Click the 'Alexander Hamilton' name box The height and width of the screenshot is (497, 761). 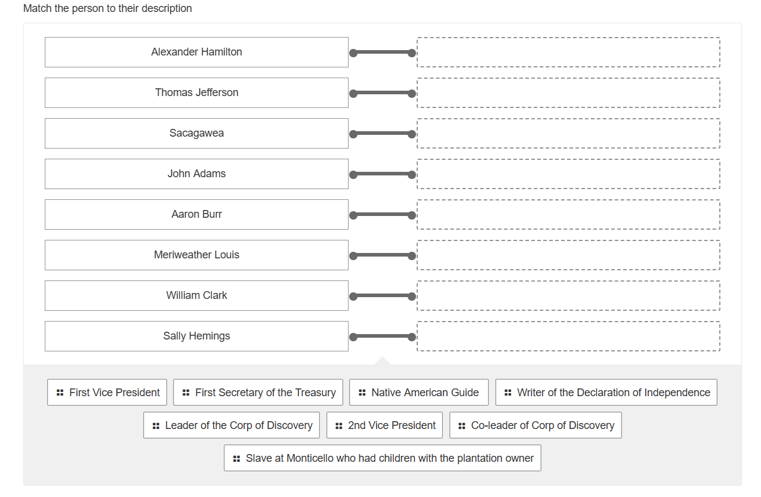click(196, 52)
